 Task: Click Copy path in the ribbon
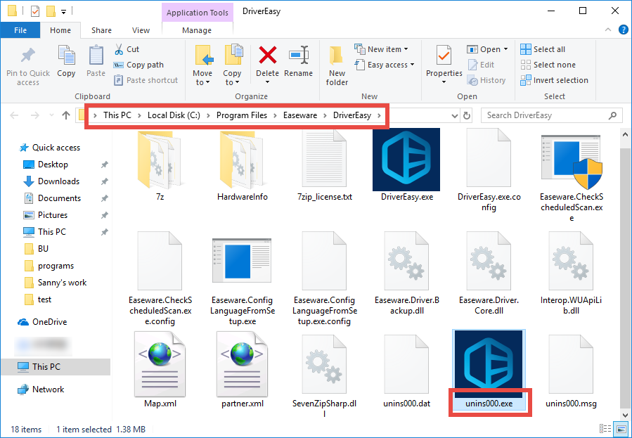(x=138, y=65)
